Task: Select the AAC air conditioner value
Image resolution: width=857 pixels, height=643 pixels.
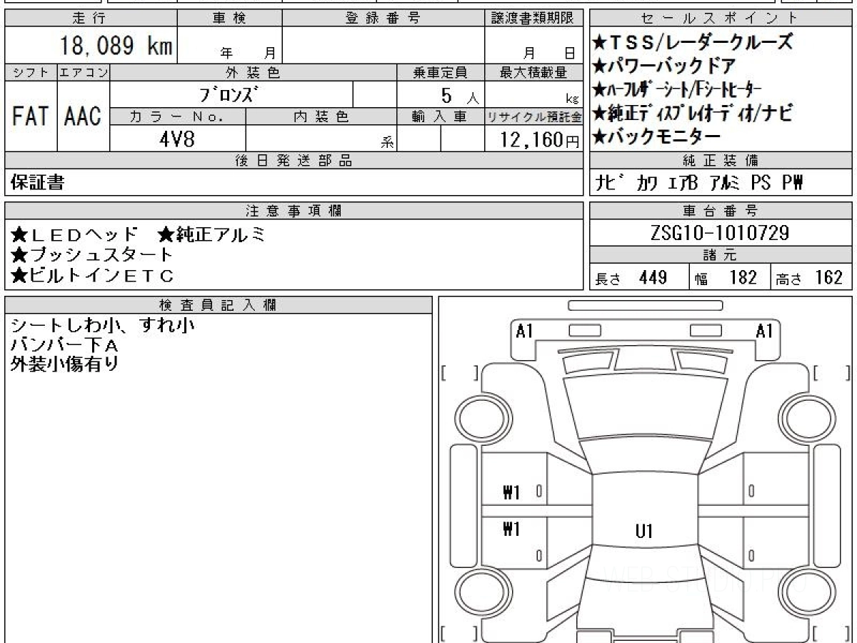Action: [83, 116]
